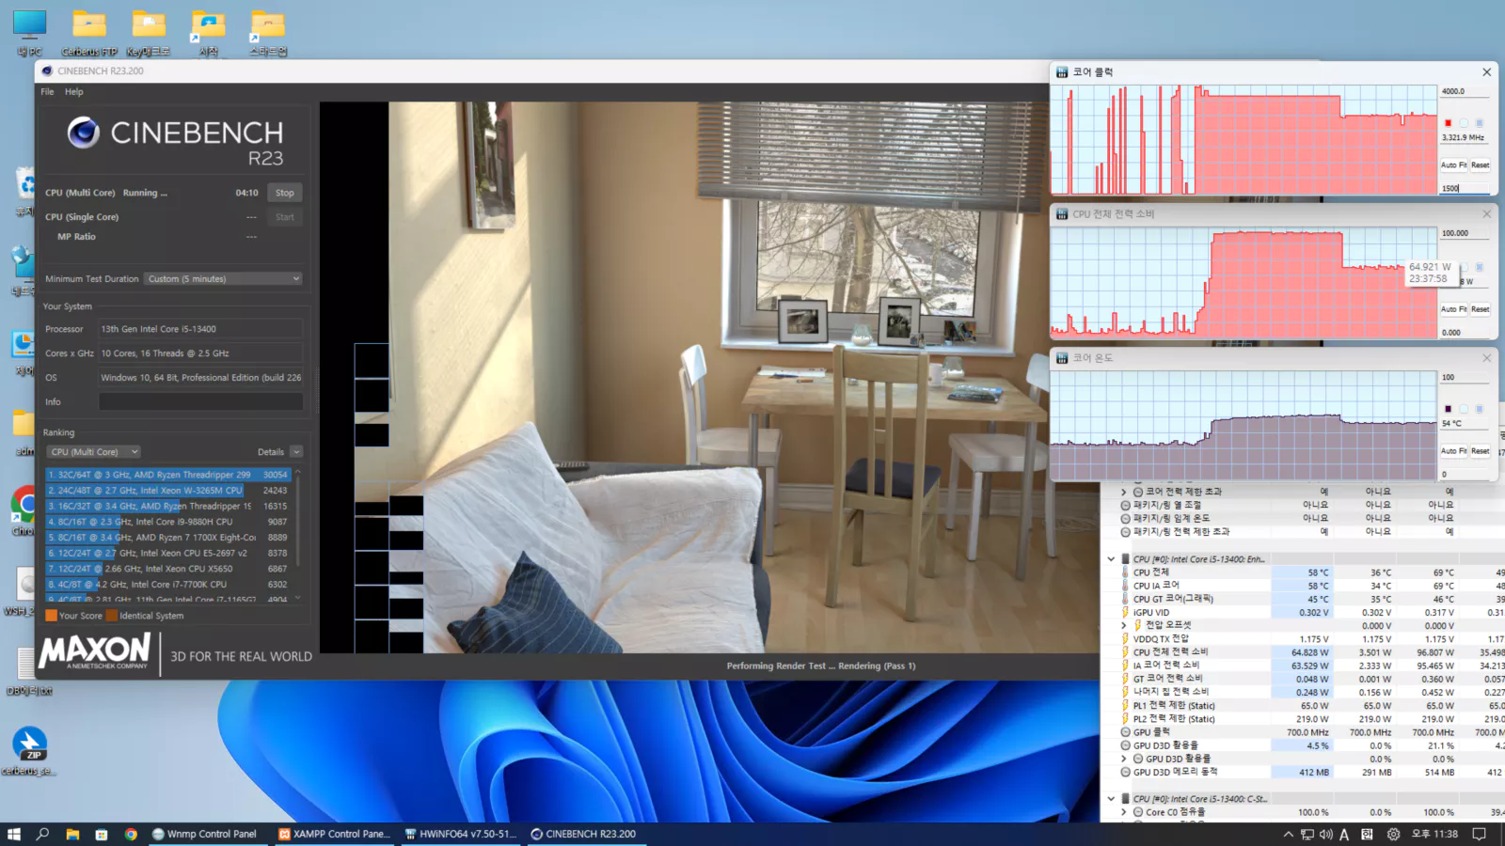
Task: Select the Key매크로 desktop folder
Action: pyautogui.click(x=149, y=33)
